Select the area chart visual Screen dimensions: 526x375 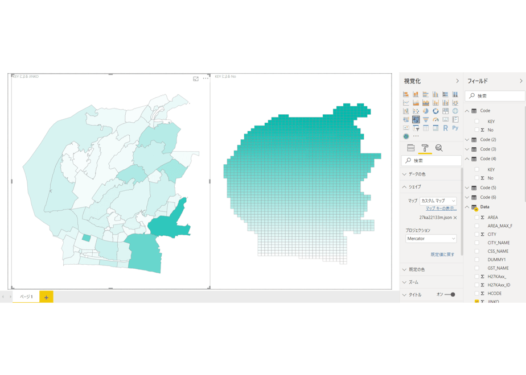[x=416, y=102]
